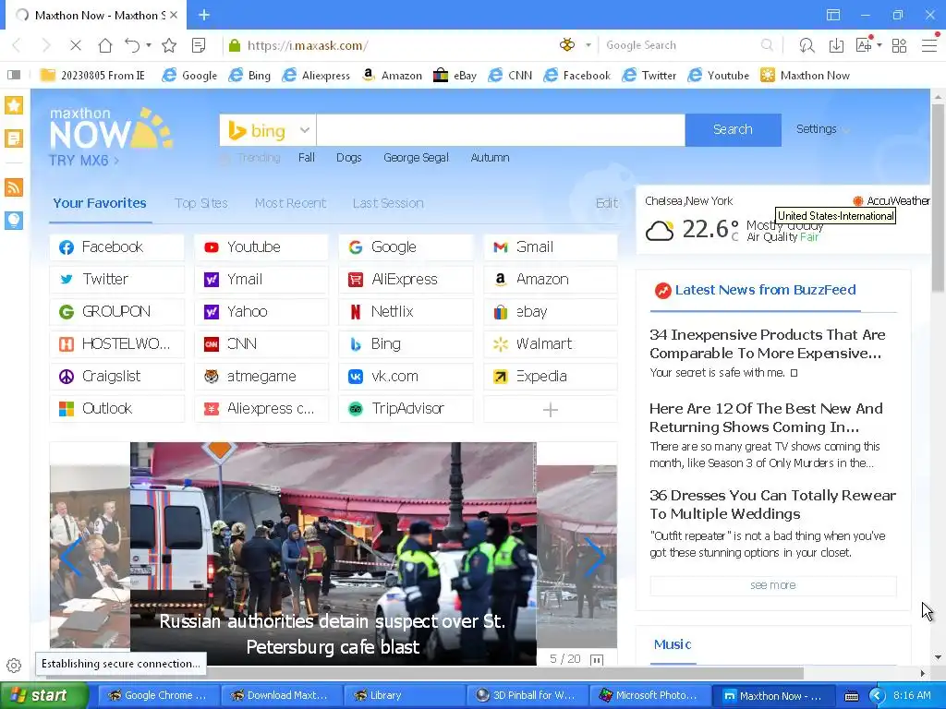Open the Facebook favorite tile
This screenshot has width=946, height=709.
(117, 247)
